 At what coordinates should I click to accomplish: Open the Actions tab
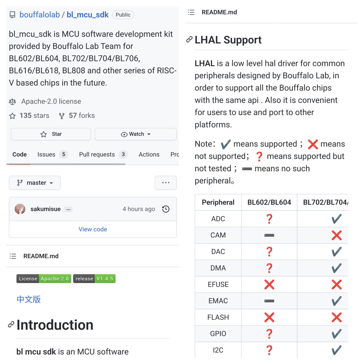(x=149, y=154)
